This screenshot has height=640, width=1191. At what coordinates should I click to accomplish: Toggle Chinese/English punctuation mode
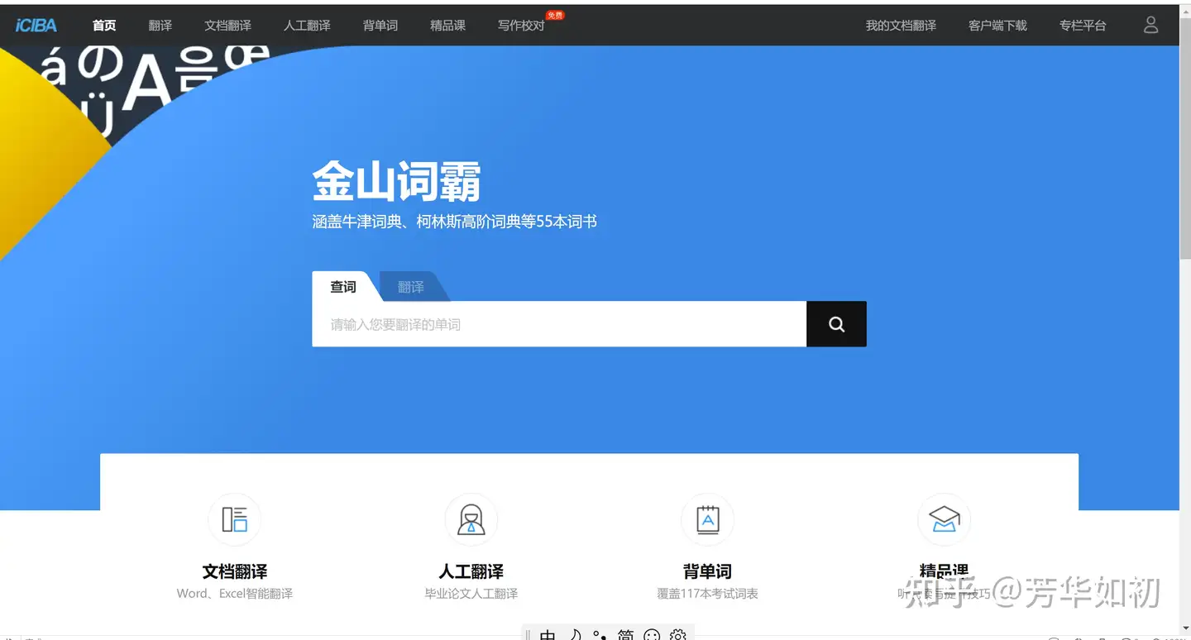tap(598, 635)
